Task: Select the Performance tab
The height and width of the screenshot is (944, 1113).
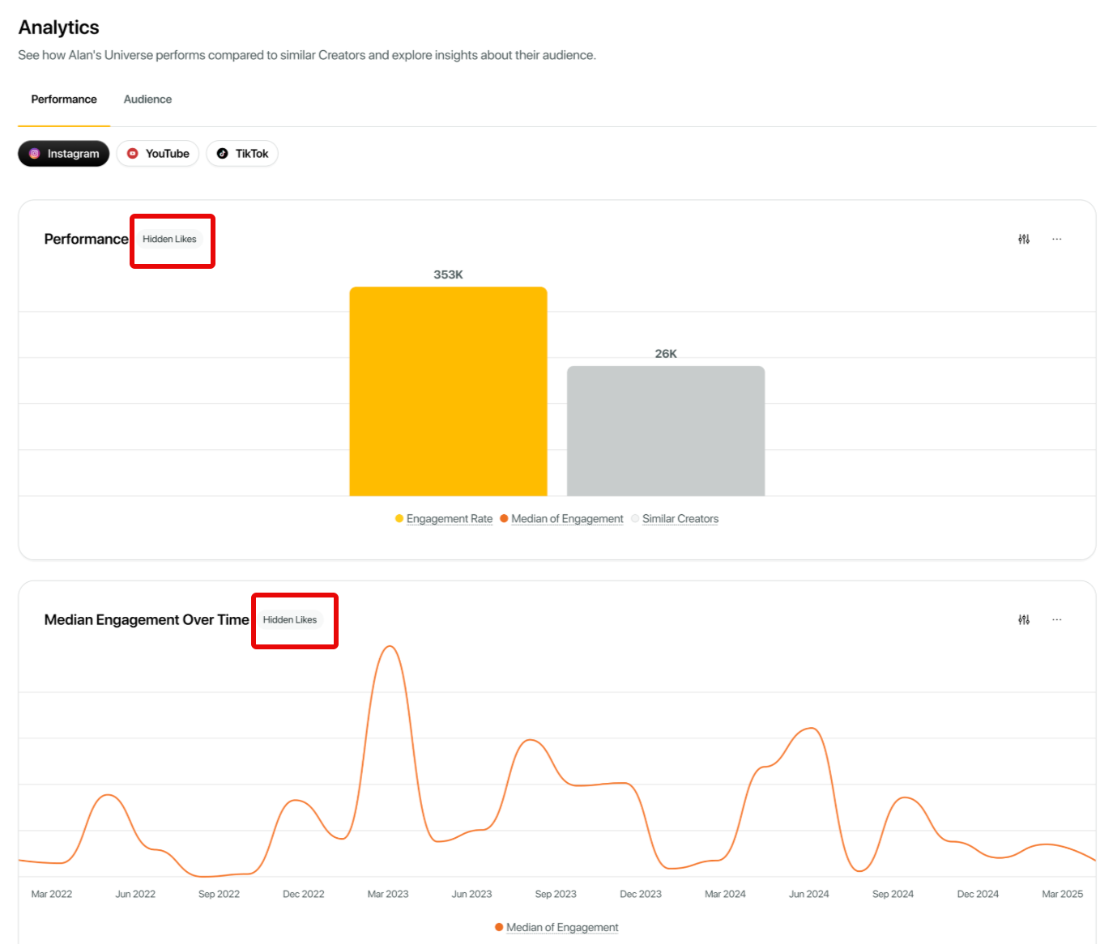Action: click(x=64, y=100)
